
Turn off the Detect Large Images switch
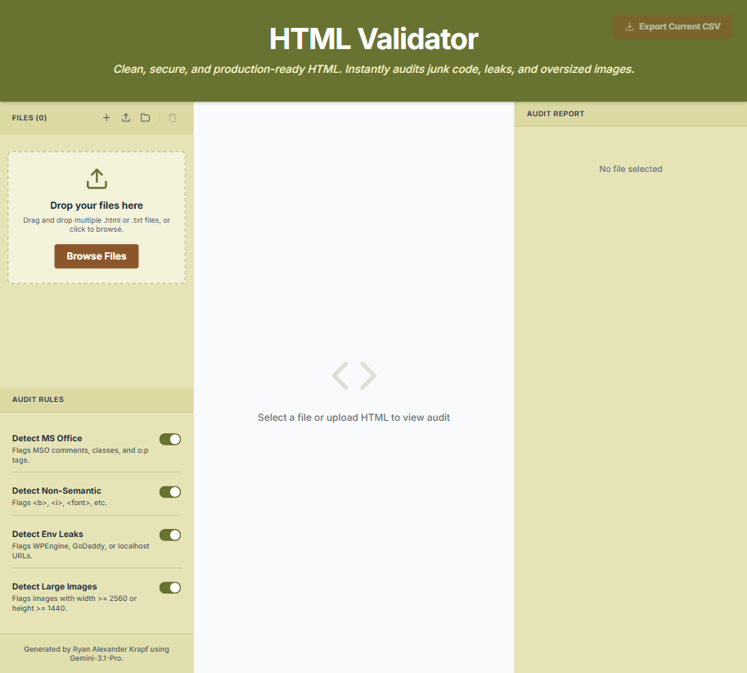click(170, 588)
